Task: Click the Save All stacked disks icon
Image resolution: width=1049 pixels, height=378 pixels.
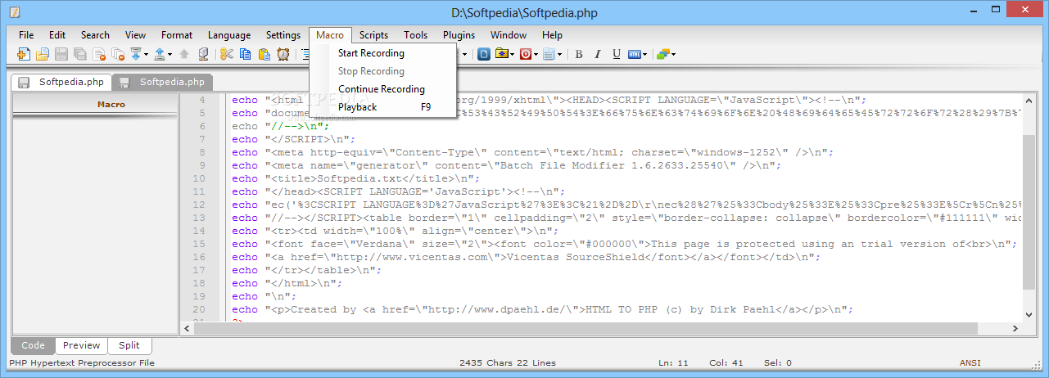Action: [79, 54]
